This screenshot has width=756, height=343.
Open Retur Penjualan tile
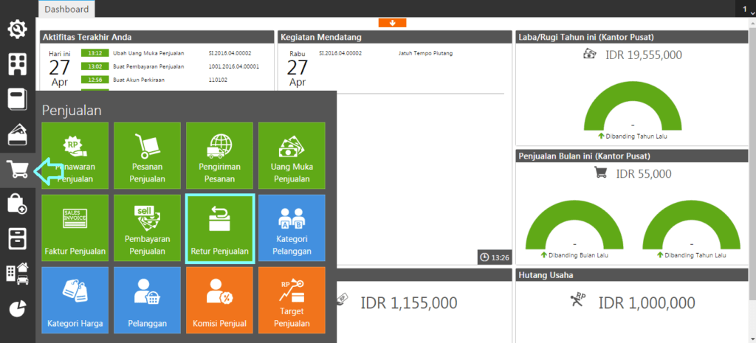point(220,229)
